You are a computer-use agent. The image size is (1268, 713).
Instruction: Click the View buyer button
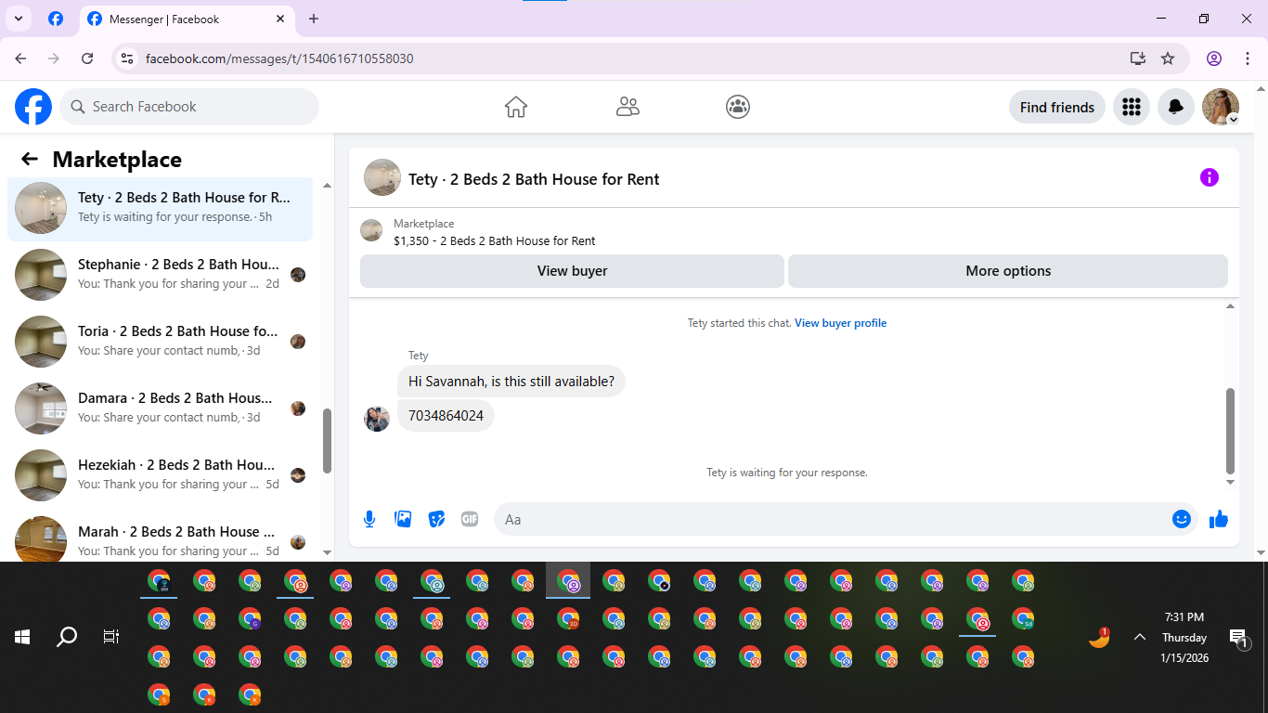pyautogui.click(x=572, y=271)
